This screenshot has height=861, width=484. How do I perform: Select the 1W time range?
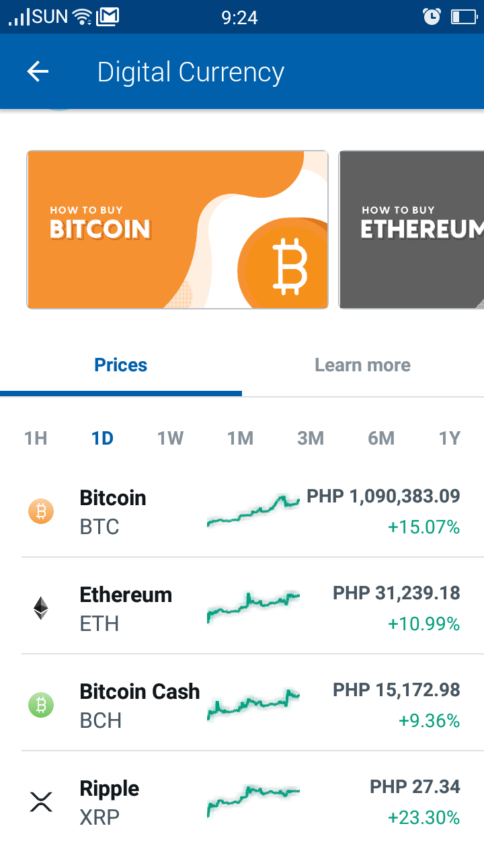click(x=171, y=439)
